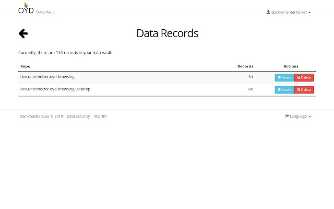Open the Data security link

[x=78, y=117]
